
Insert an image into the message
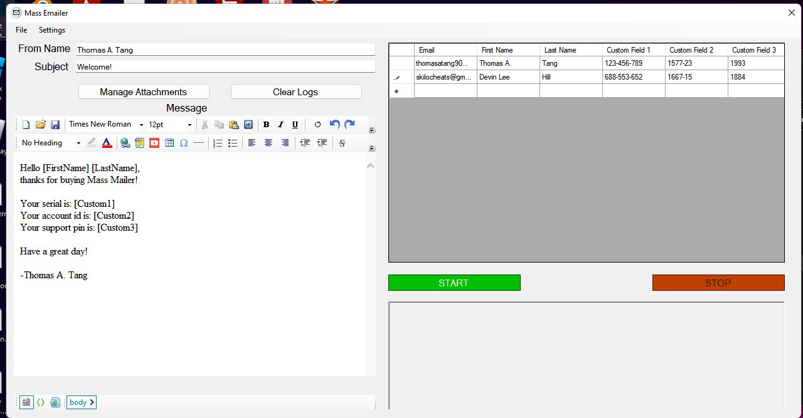[x=139, y=143]
